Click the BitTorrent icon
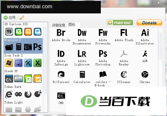The height and width of the screenshot is (116, 167). coord(61,74)
